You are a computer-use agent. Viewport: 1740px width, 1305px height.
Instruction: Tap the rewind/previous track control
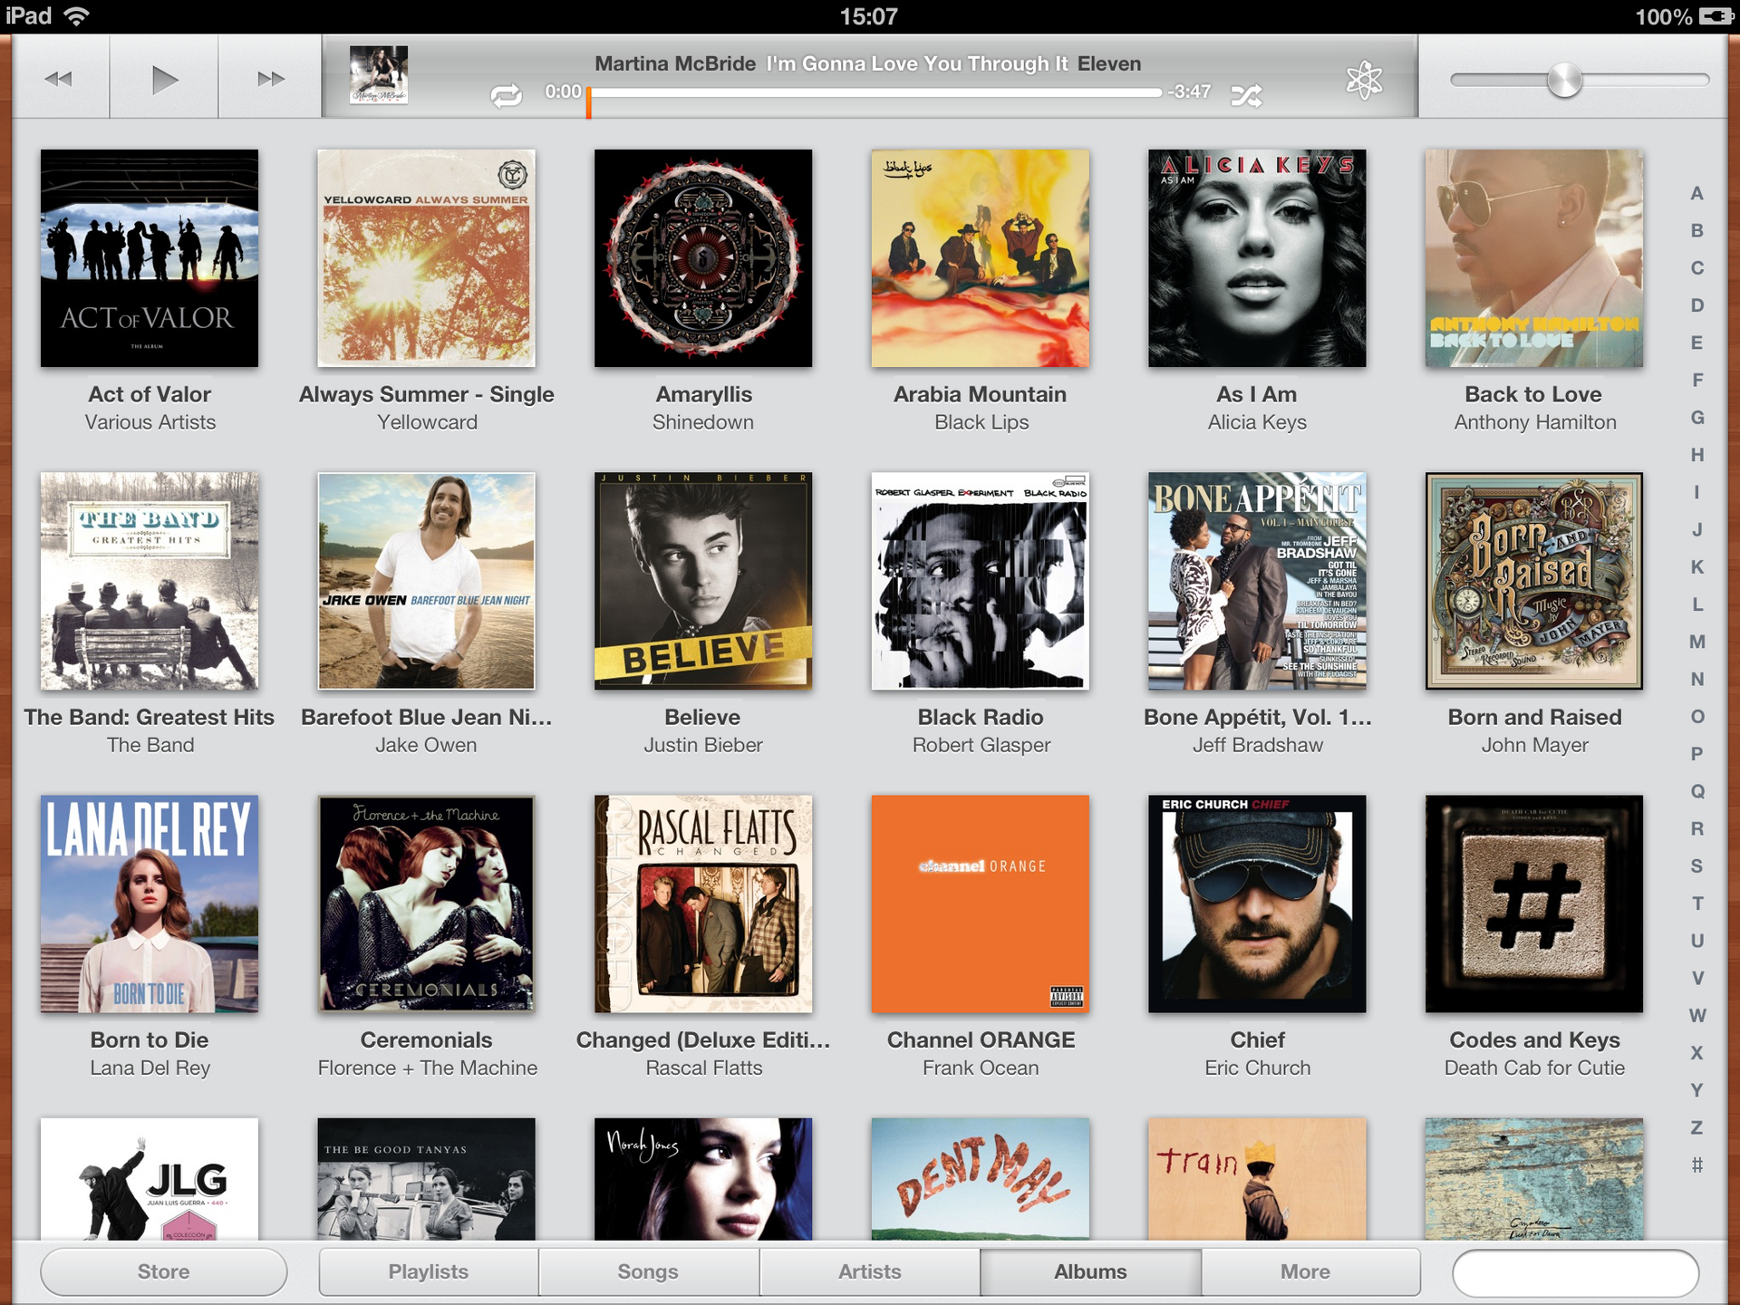[x=58, y=79]
